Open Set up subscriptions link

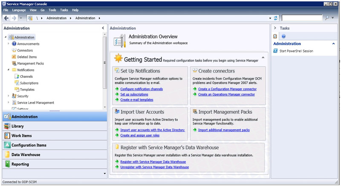[134, 94]
